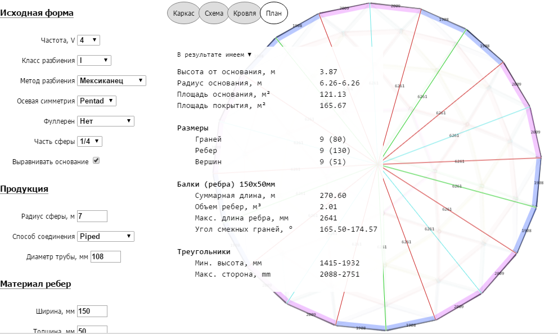Click the Продукция heading

click(24, 189)
